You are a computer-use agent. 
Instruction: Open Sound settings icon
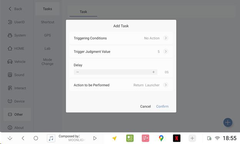10,75
